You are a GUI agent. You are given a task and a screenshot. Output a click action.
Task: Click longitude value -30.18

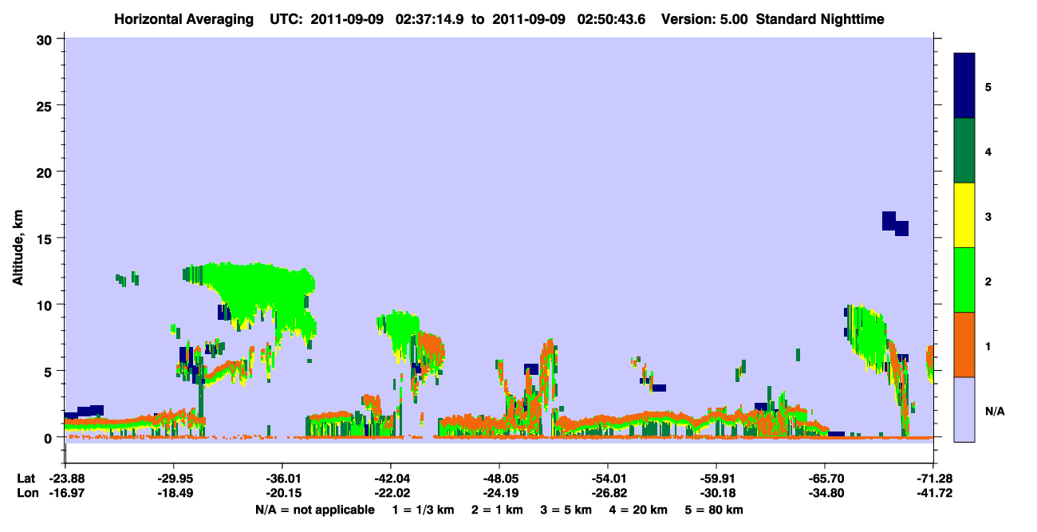click(x=716, y=493)
